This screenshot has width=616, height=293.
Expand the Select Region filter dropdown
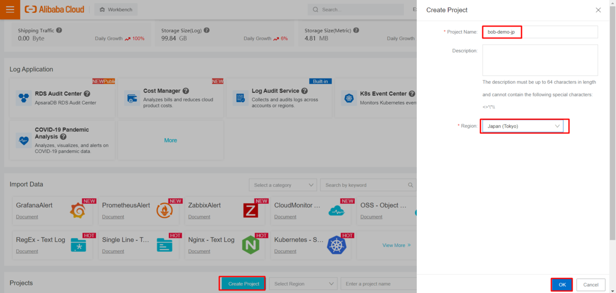point(303,283)
